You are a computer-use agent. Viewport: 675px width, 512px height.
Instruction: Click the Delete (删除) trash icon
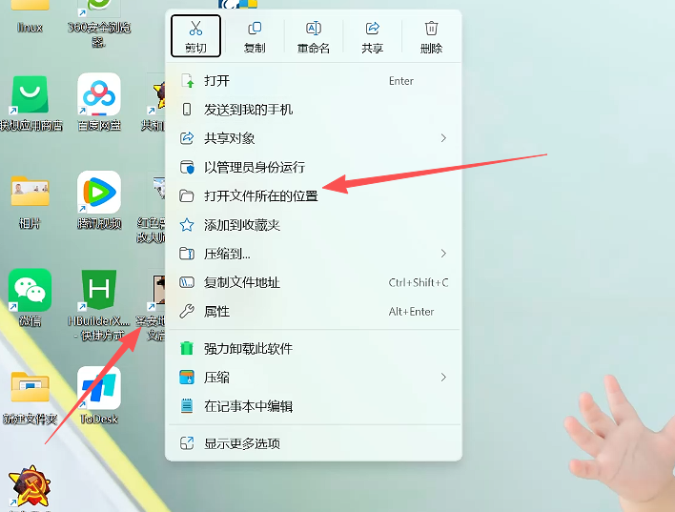[431, 29]
